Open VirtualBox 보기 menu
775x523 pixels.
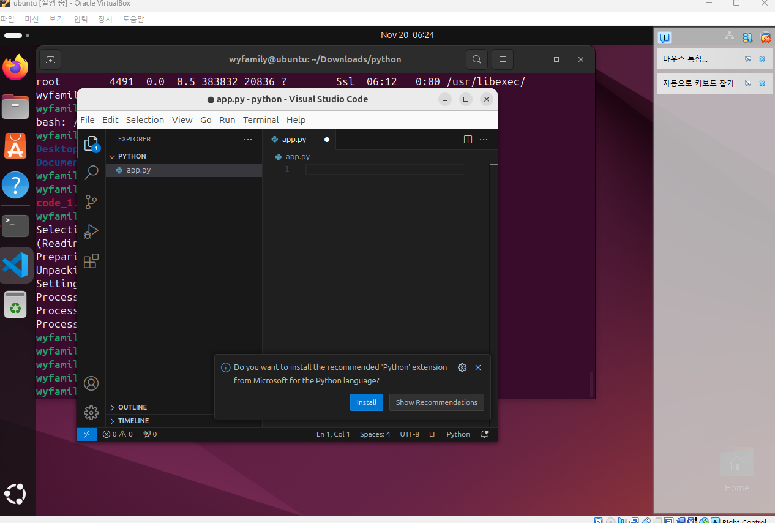56,19
